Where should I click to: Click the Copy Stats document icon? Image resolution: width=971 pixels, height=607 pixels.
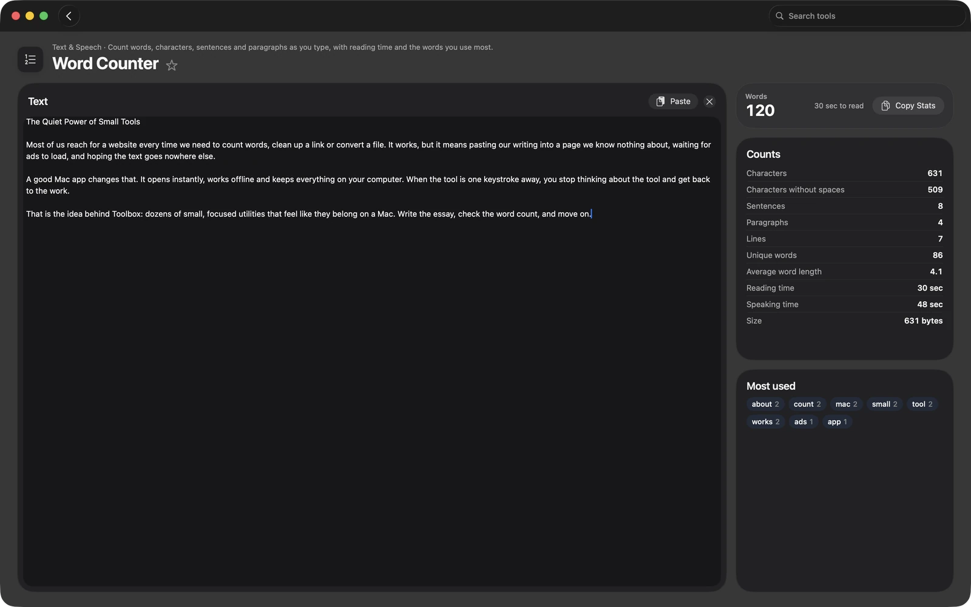coord(885,106)
